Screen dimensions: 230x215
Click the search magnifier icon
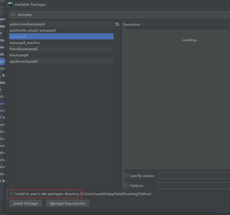coord(13,15)
